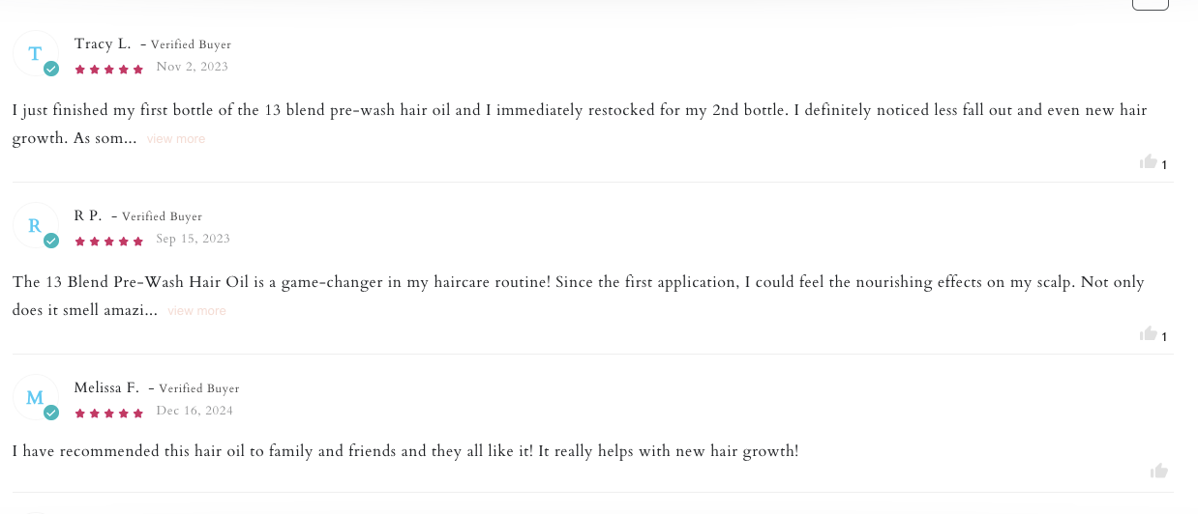
Task: Click five-star rating on Melissa F.'s review
Action: (109, 413)
